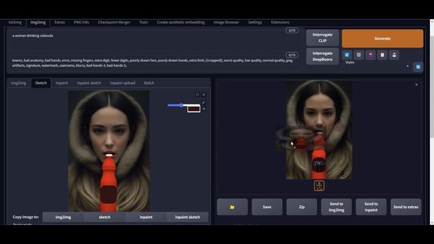
Task: Select the brush size tool on the sketch canvas
Action: (204, 102)
